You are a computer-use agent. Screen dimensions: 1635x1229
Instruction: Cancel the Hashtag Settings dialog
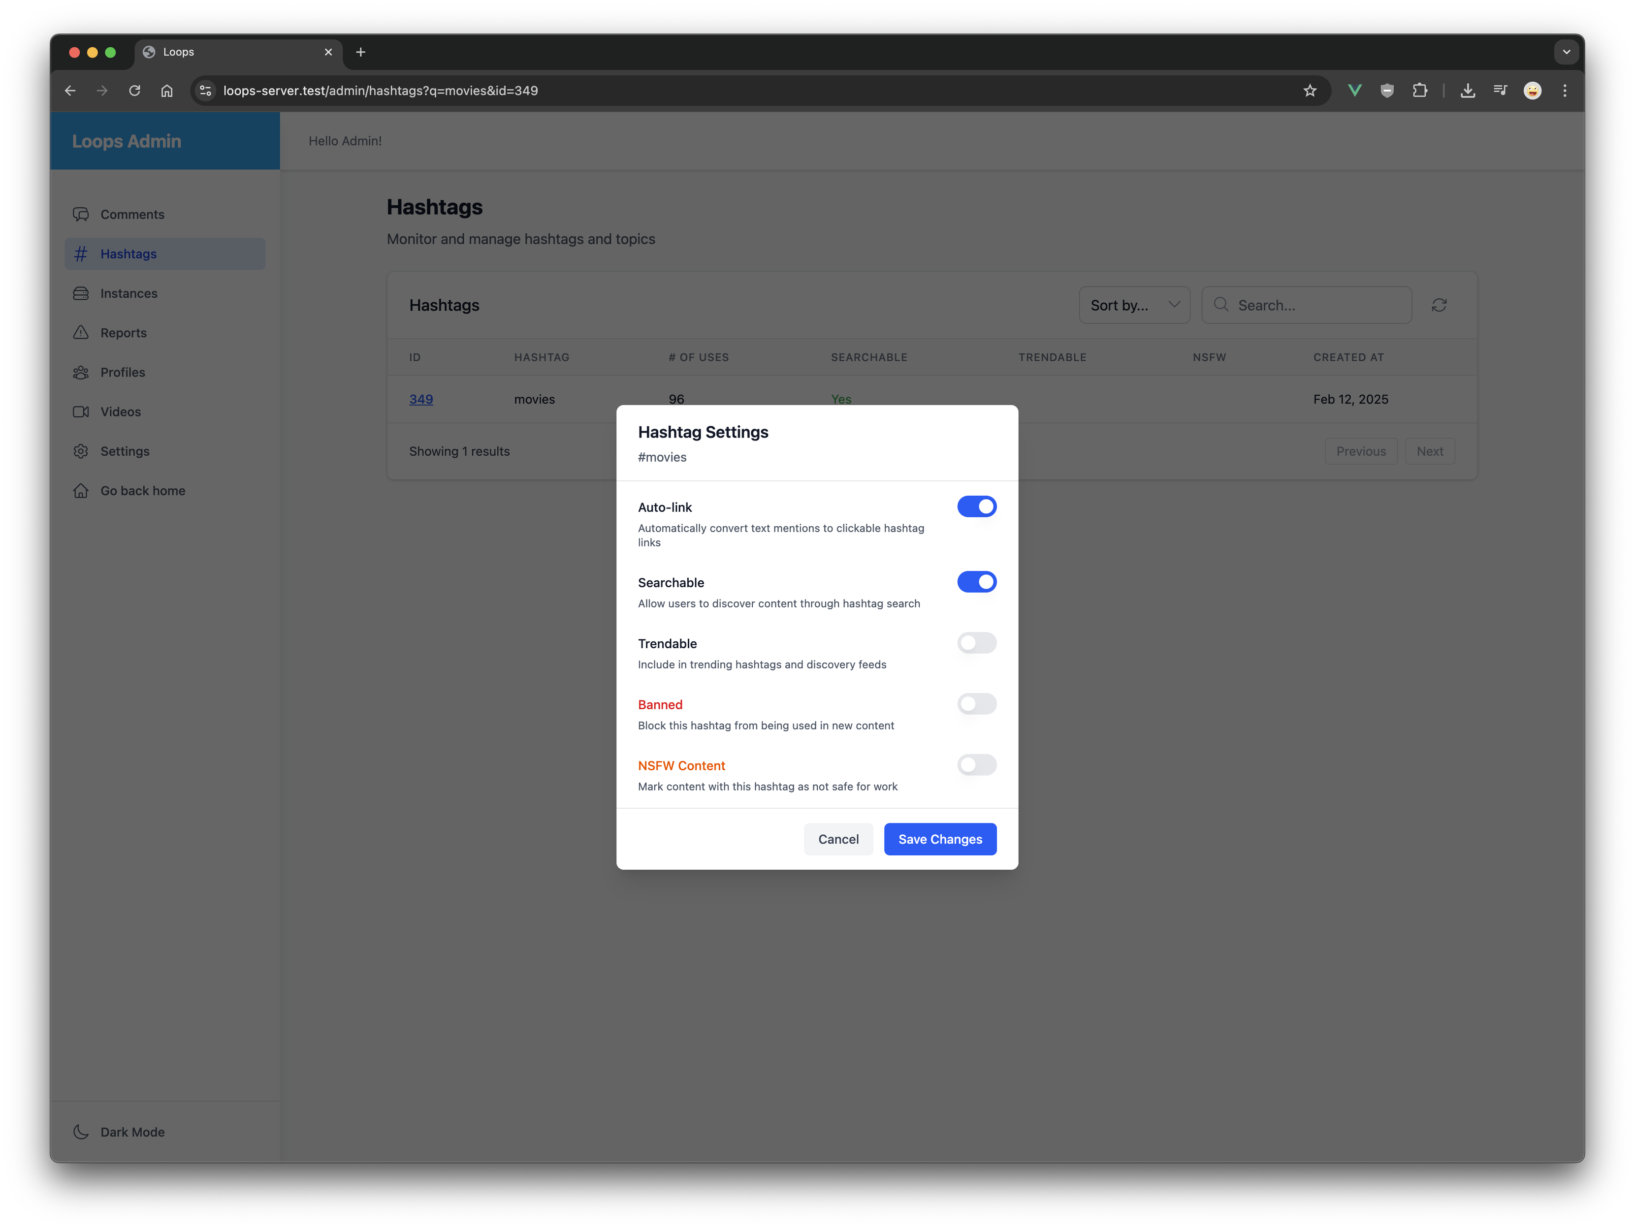click(837, 839)
